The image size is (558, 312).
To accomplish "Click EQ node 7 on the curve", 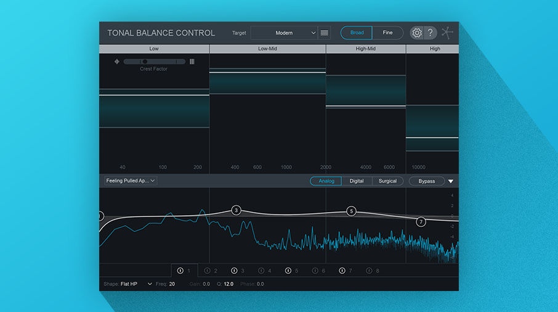I will [421, 222].
